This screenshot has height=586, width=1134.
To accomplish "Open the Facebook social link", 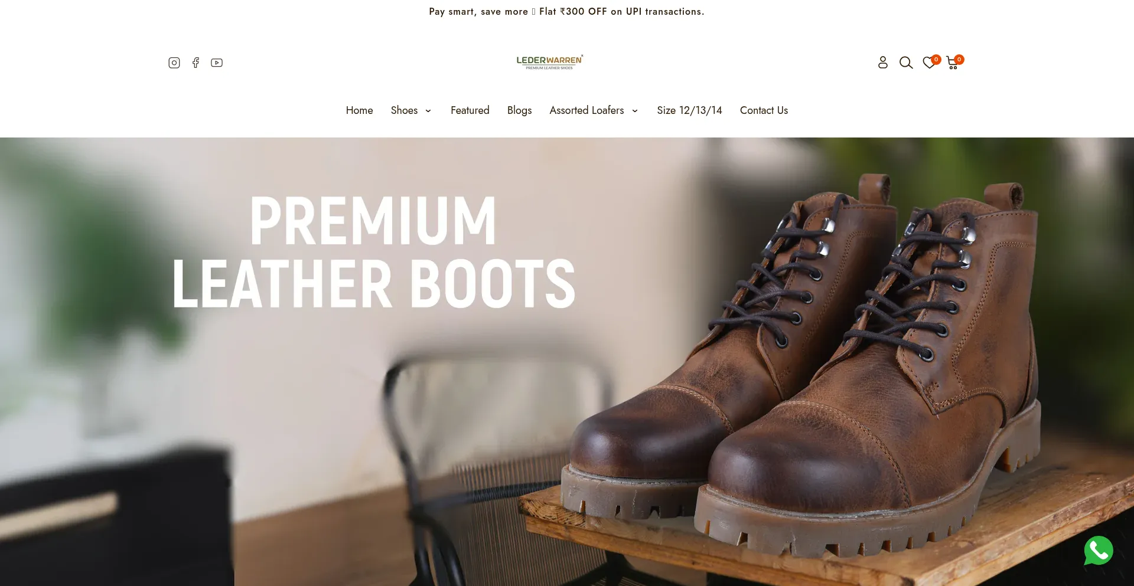I will click(x=195, y=63).
